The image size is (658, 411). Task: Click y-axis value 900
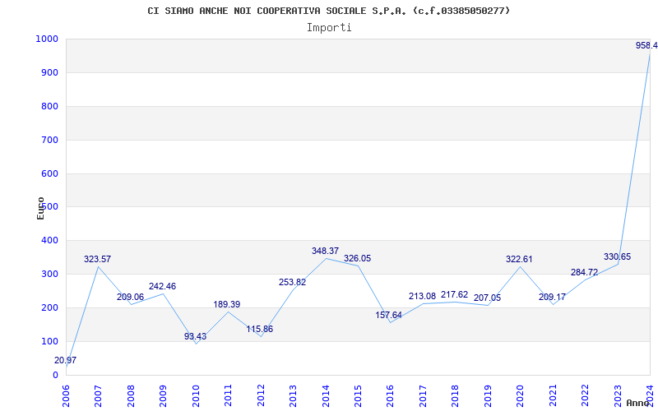click(49, 72)
